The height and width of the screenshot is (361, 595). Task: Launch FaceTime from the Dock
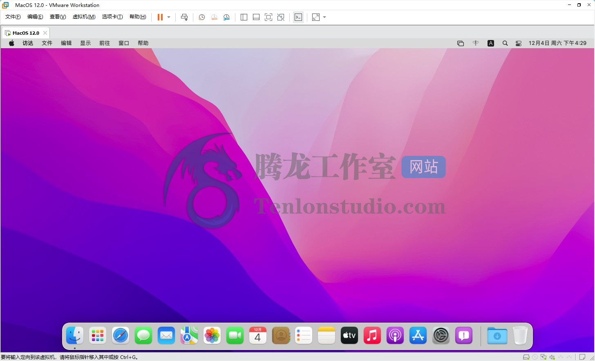point(235,336)
